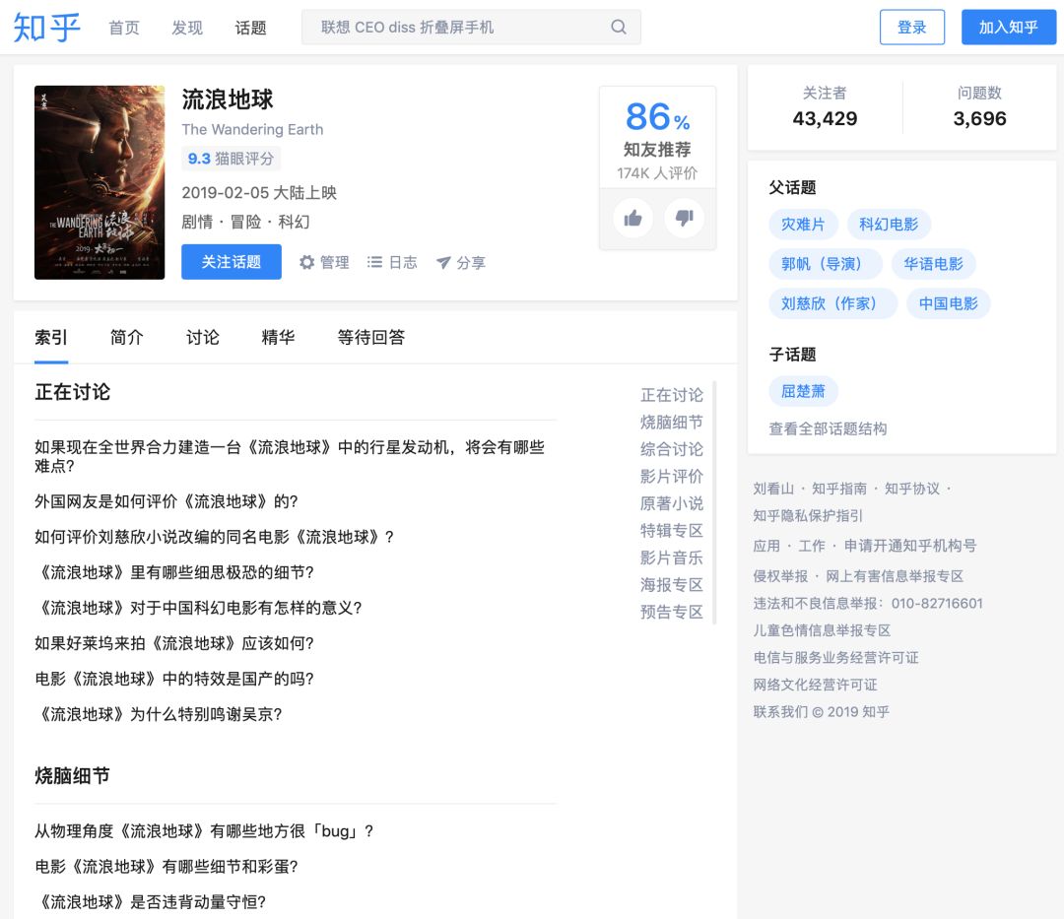Jump to 影片音乐 in the index sidebar
1064x919 pixels.
tap(672, 558)
